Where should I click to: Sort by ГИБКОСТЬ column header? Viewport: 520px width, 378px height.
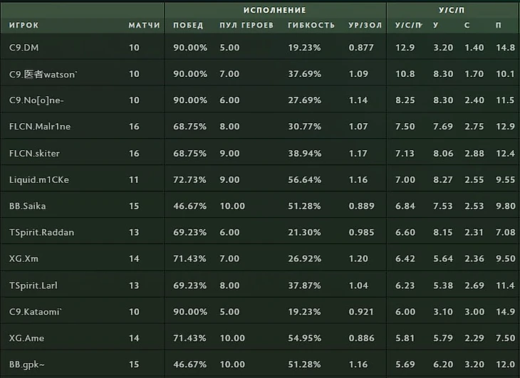point(311,25)
